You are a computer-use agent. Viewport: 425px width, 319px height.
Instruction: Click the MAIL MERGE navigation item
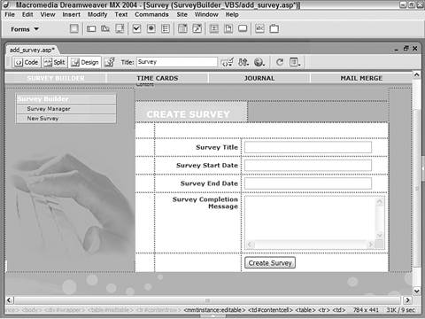361,78
